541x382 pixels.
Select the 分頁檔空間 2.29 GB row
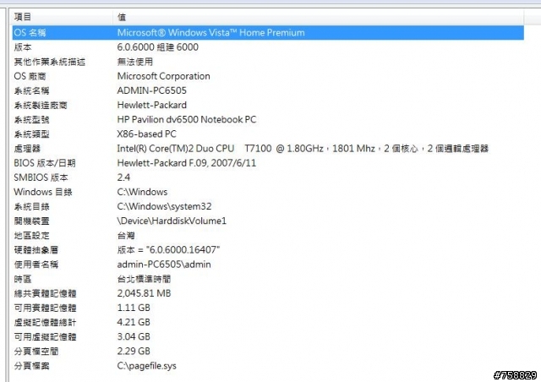click(268, 352)
